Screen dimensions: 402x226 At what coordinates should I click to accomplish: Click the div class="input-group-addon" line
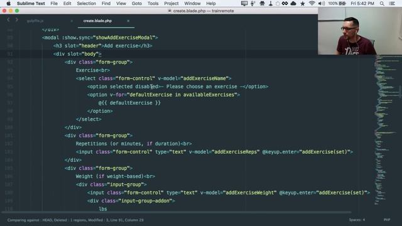tap(131, 201)
